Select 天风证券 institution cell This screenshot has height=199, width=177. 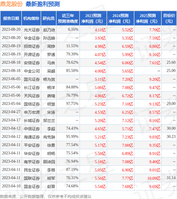click(x=32, y=96)
